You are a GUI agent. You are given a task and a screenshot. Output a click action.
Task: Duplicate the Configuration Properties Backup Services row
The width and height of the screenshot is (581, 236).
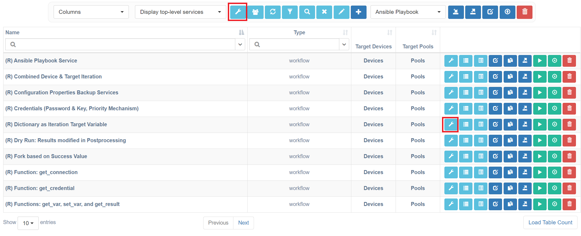(x=510, y=92)
